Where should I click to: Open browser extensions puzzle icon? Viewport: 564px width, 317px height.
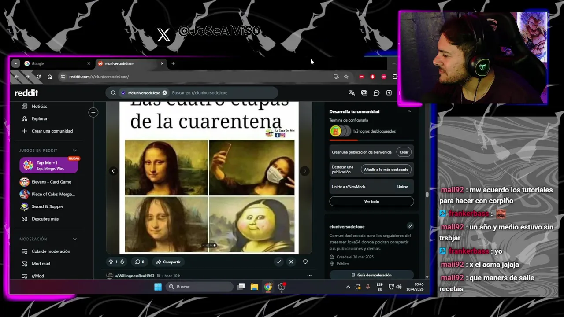pos(394,77)
